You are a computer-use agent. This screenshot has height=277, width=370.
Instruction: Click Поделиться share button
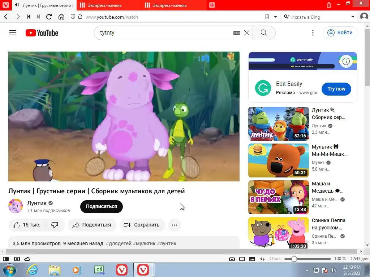(92, 225)
